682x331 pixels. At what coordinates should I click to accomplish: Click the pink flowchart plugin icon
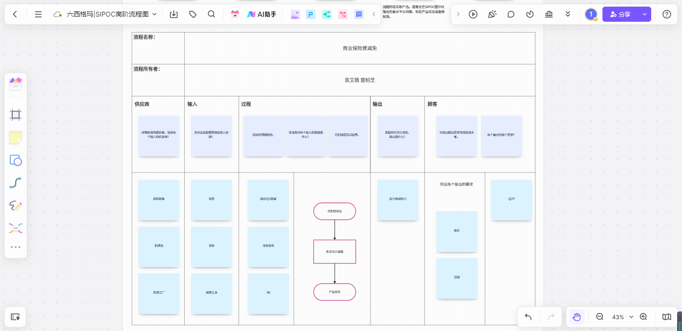point(343,14)
